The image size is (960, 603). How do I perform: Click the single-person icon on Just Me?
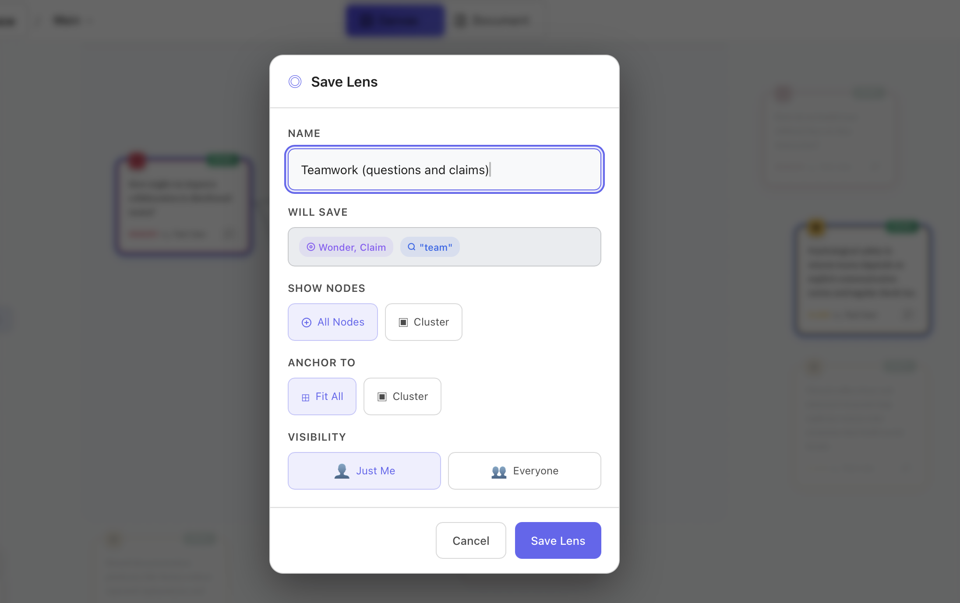(342, 471)
